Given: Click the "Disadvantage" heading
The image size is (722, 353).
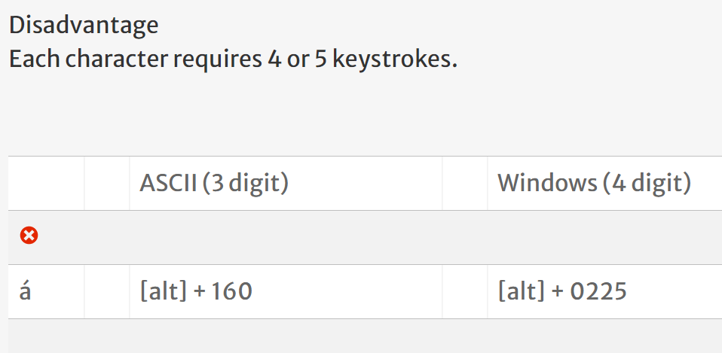Looking at the screenshot, I should [84, 25].
